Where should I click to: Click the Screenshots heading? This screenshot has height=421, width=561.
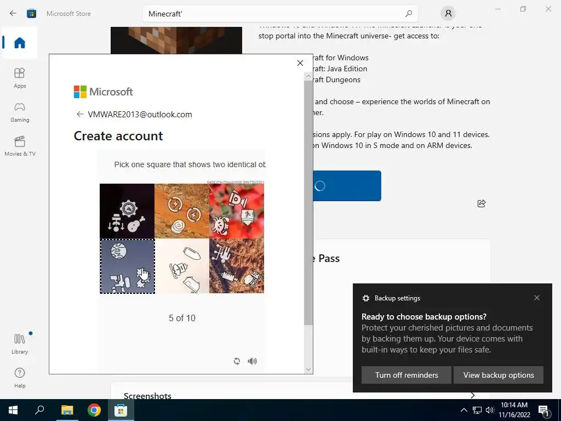point(147,396)
